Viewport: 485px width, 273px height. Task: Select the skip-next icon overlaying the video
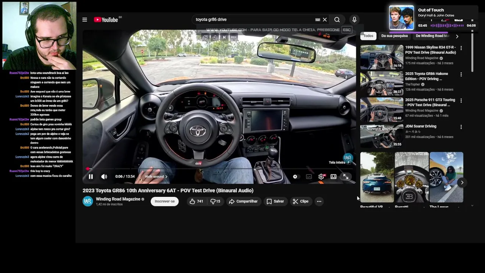coord(224,37)
